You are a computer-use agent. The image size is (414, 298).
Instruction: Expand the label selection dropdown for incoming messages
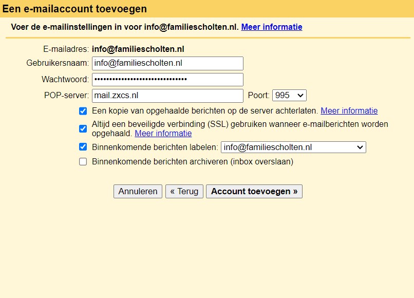click(293, 147)
